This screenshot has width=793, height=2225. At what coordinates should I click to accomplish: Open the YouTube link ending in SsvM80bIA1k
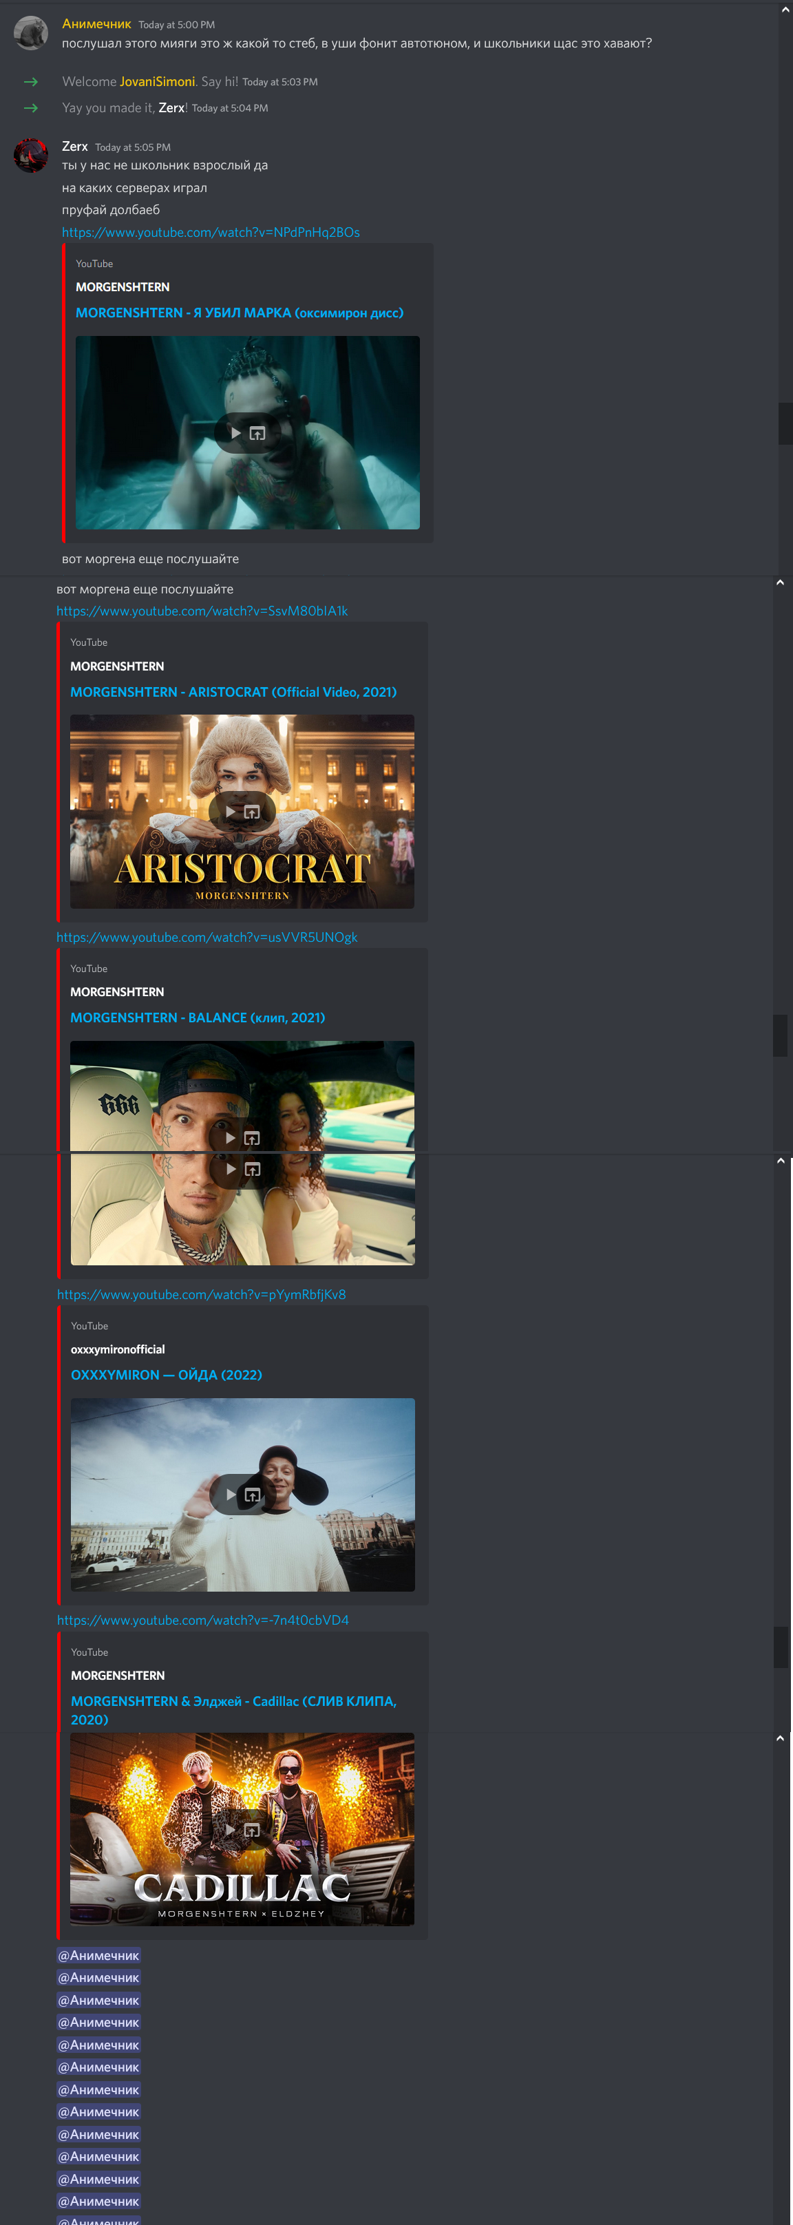pos(202,611)
